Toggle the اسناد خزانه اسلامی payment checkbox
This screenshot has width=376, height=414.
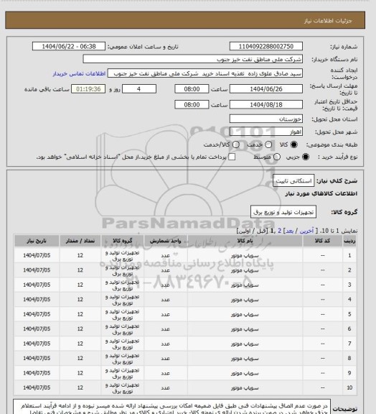232,157
